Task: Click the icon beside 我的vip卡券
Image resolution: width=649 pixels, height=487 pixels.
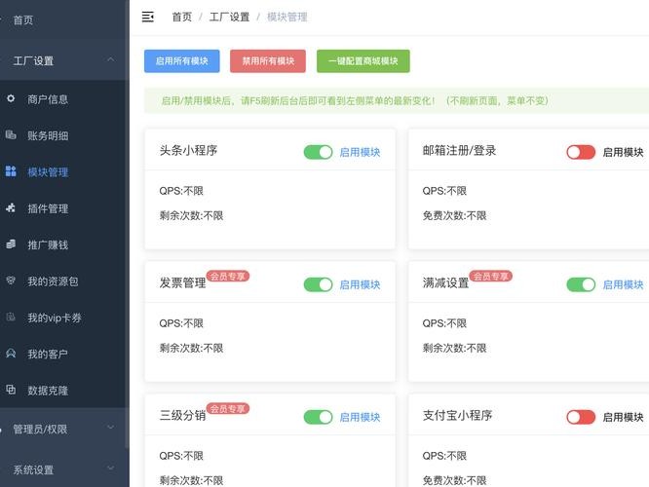Action: pyautogui.click(x=11, y=317)
